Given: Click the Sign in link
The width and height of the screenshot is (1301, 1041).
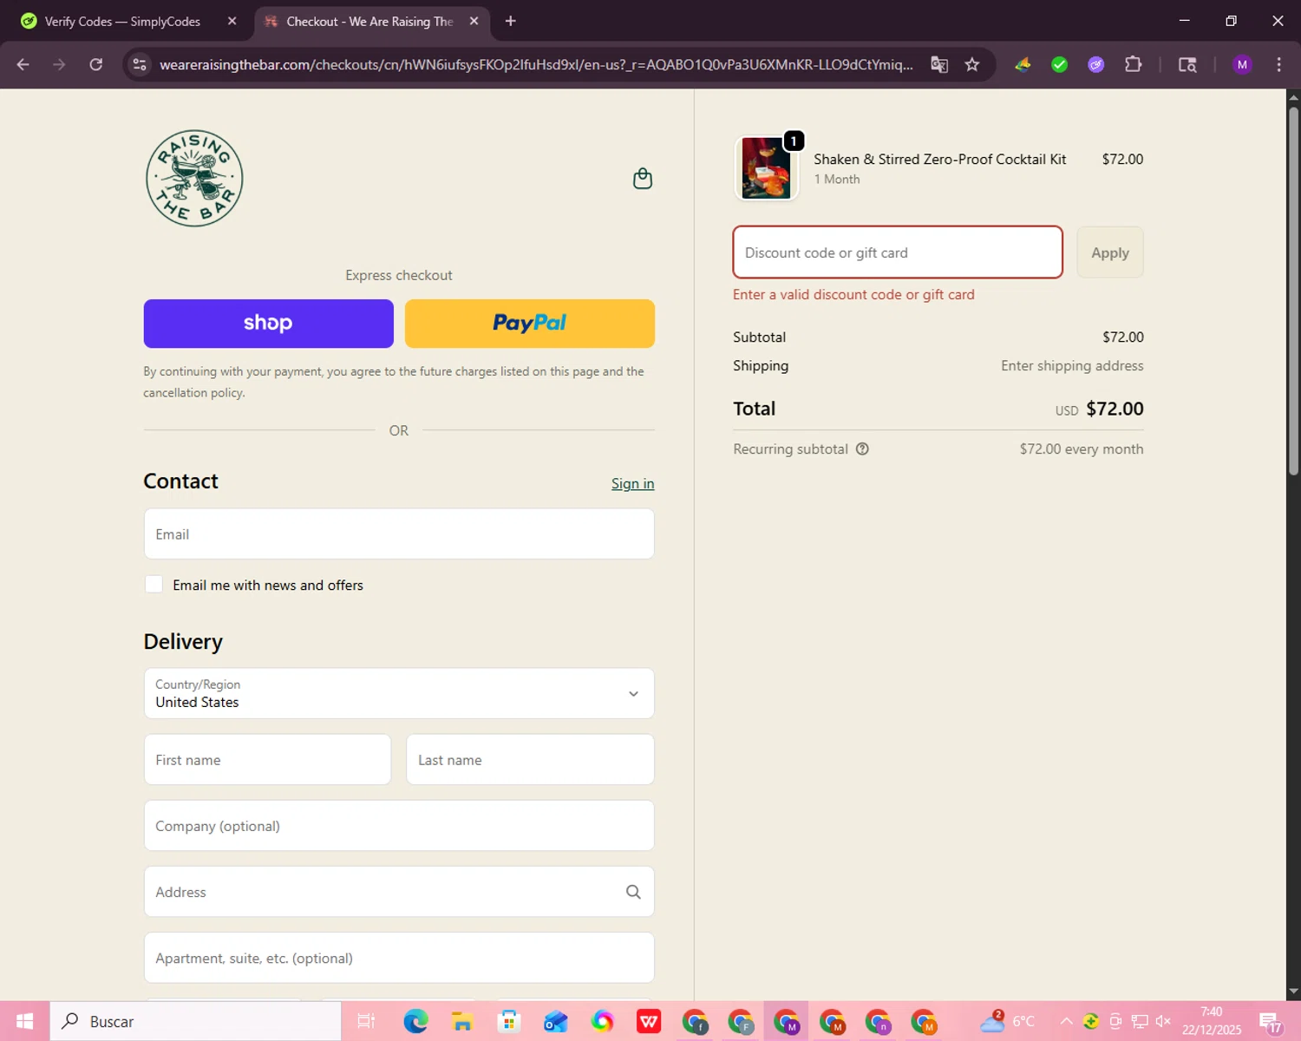Looking at the screenshot, I should pos(632,484).
